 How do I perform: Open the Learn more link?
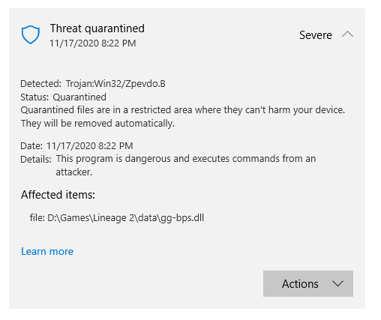47,251
